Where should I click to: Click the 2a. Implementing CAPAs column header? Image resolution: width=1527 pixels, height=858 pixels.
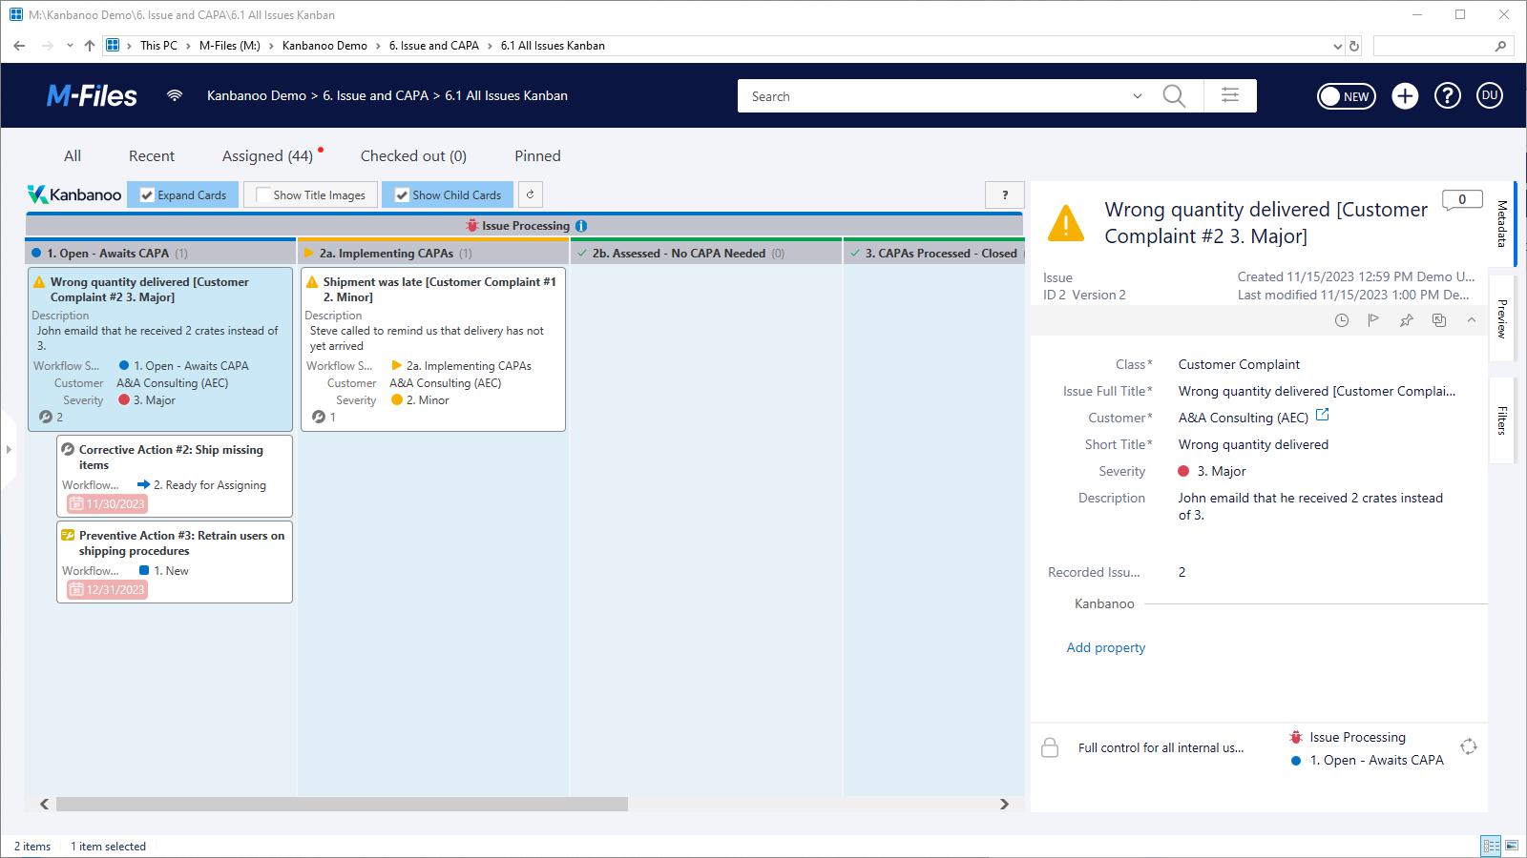click(x=433, y=253)
